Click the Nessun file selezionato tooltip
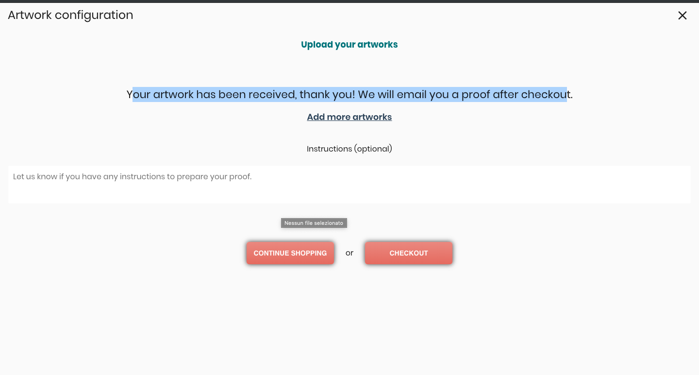The height and width of the screenshot is (375, 699). 314,223
